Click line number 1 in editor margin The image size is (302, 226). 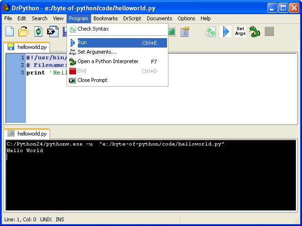tap(23, 57)
